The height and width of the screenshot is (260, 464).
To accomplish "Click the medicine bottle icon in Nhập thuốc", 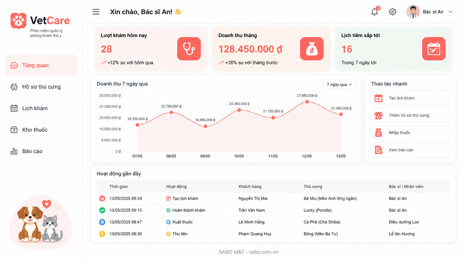I will 379,133.
